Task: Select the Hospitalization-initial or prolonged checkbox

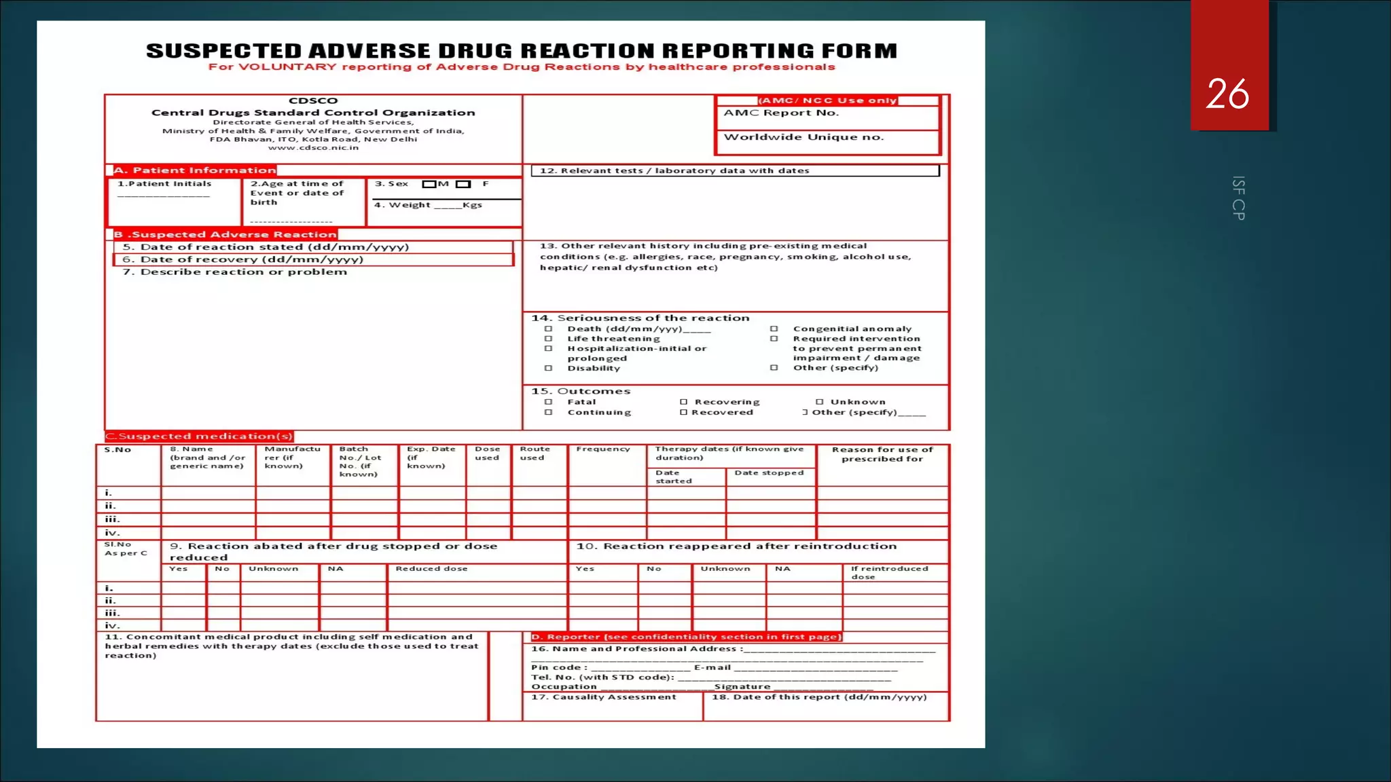Action: click(x=548, y=349)
